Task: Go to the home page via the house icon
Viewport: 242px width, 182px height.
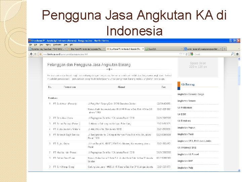Action: click(237, 54)
